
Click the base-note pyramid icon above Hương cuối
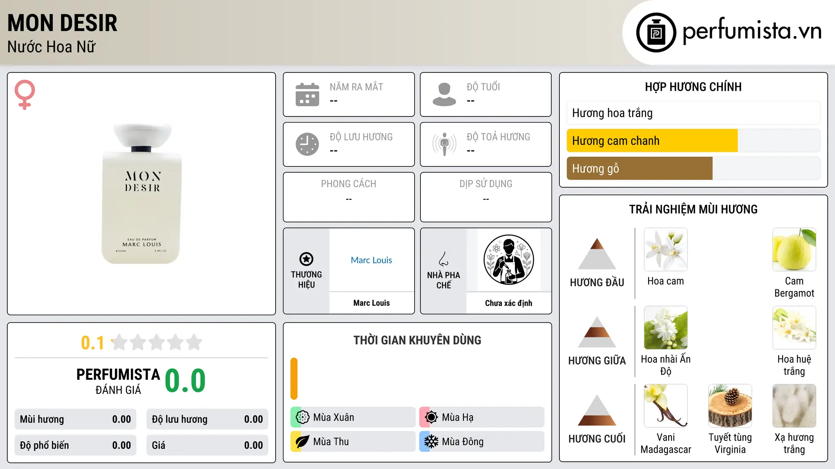point(597,410)
